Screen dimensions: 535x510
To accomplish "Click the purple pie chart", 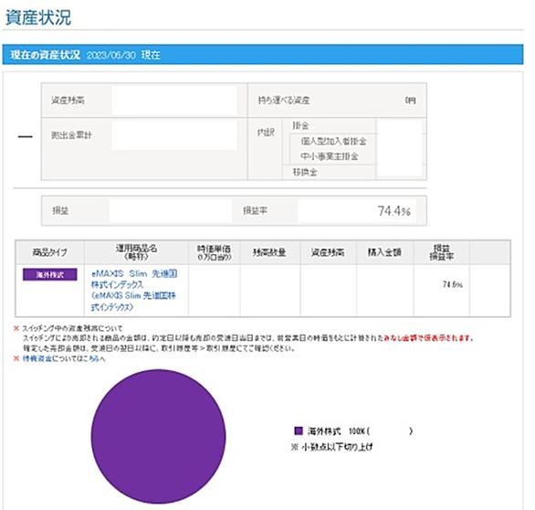I will point(158,436).
